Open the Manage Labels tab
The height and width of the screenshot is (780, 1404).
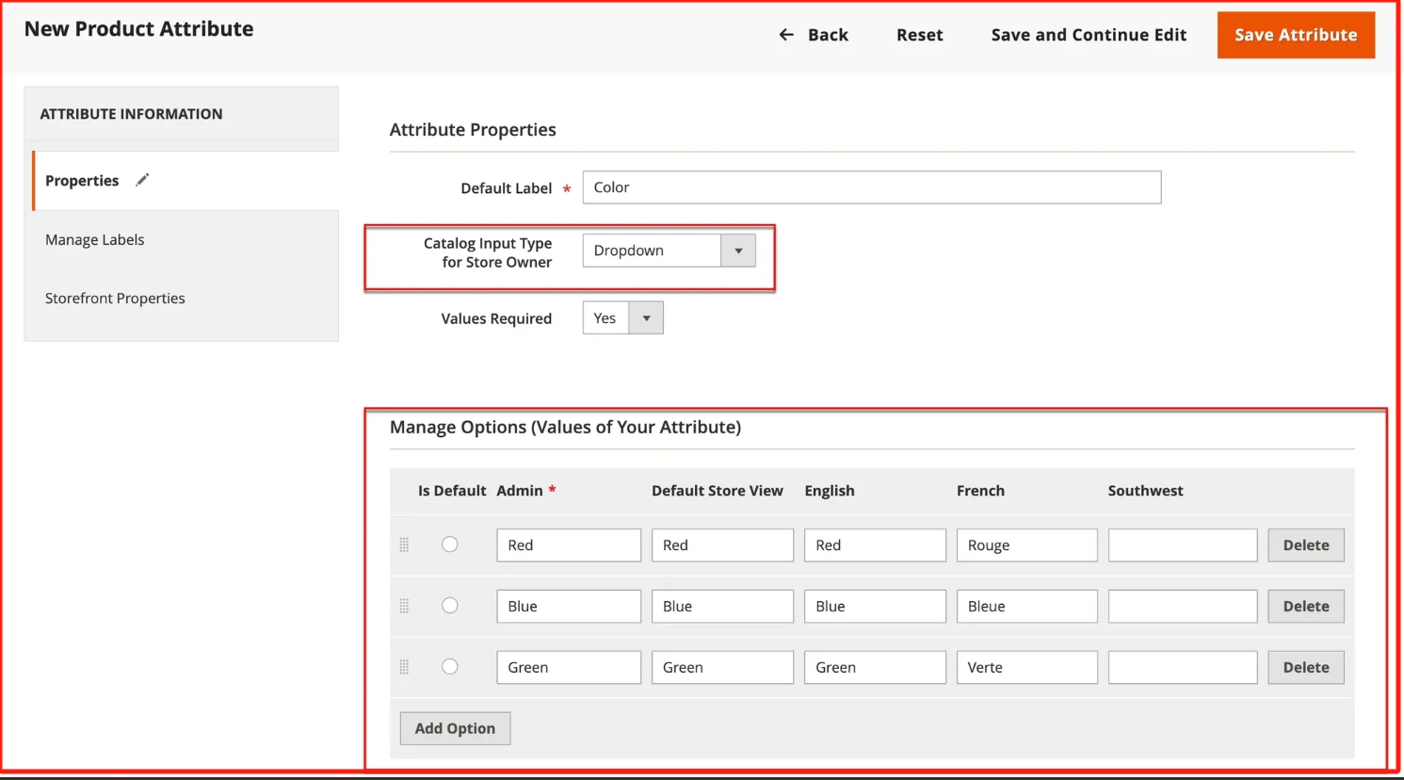(x=95, y=240)
